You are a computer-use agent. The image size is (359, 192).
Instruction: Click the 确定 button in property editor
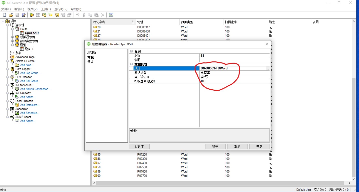pyautogui.click(x=215, y=147)
